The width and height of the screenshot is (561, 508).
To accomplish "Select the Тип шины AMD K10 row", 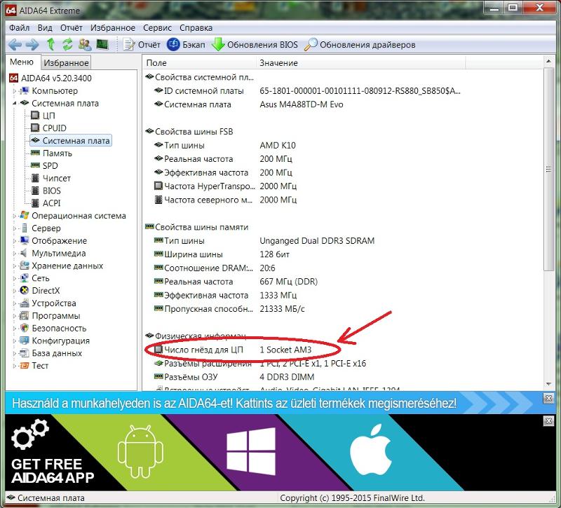I will [x=224, y=145].
